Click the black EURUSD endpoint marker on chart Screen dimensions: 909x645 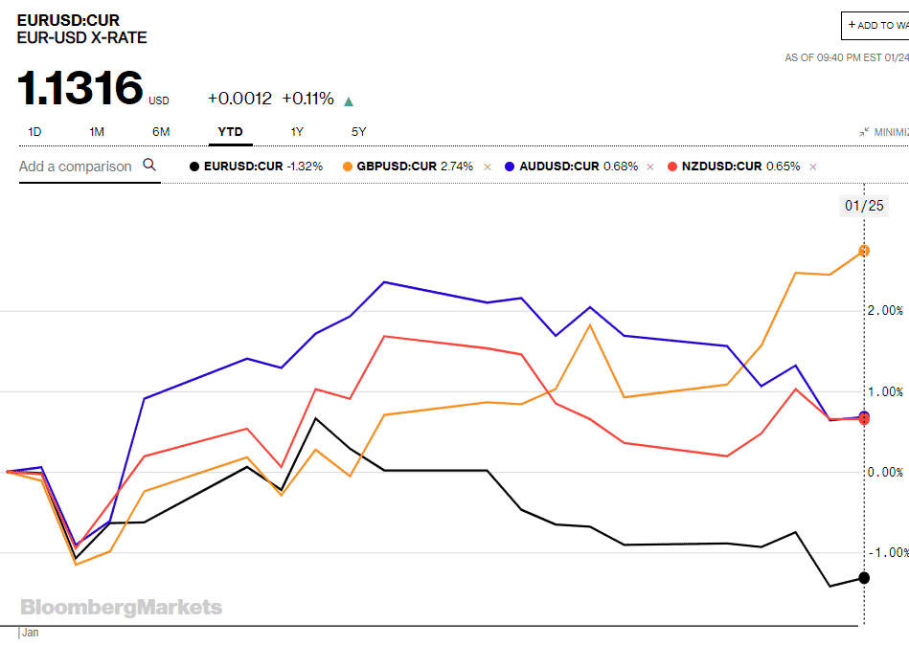pyautogui.click(x=864, y=577)
